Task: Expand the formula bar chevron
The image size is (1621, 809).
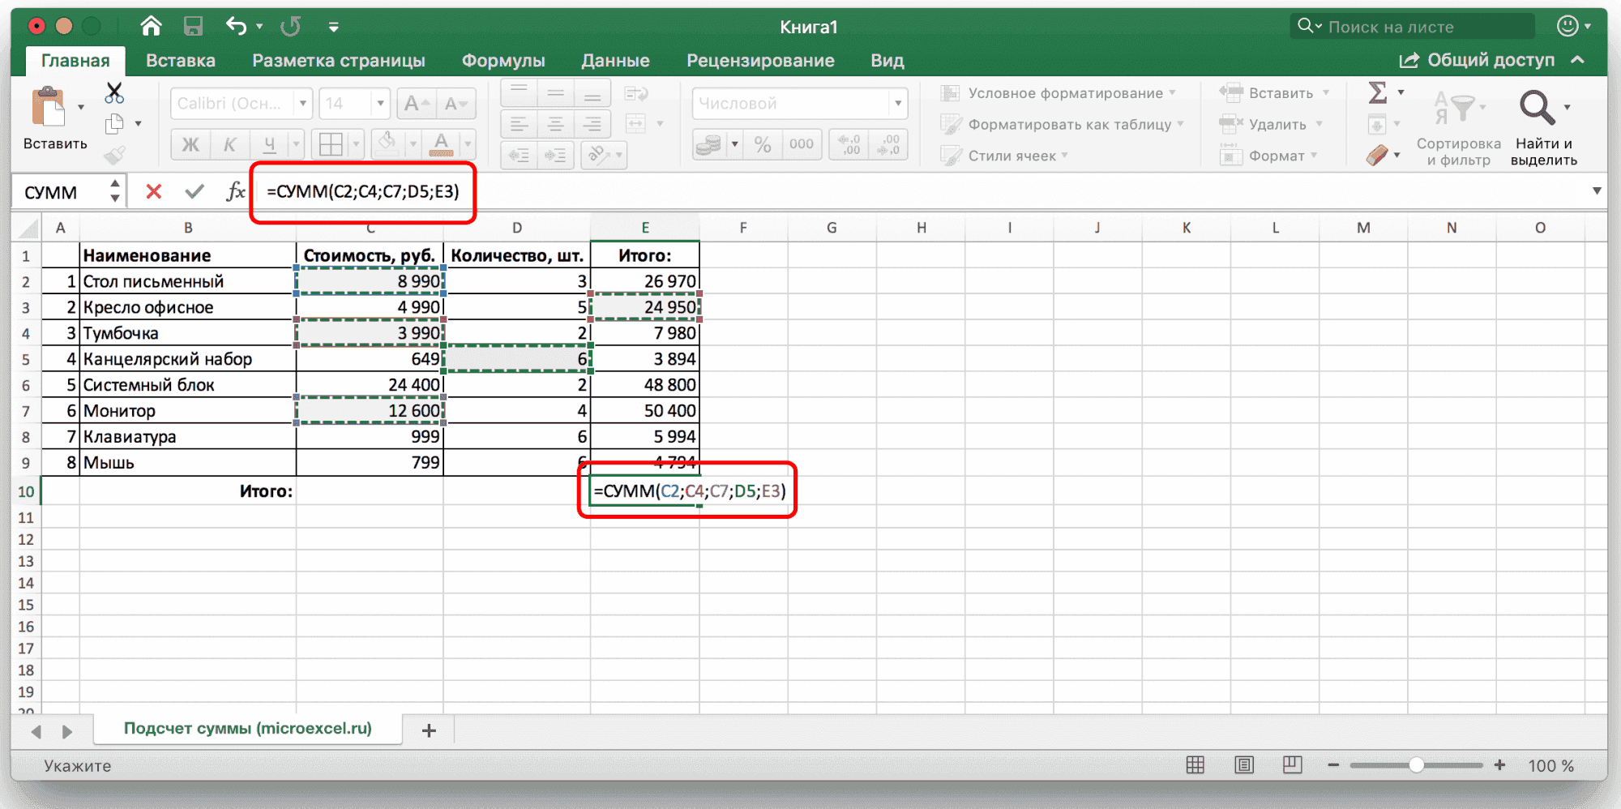Action: point(1596,192)
